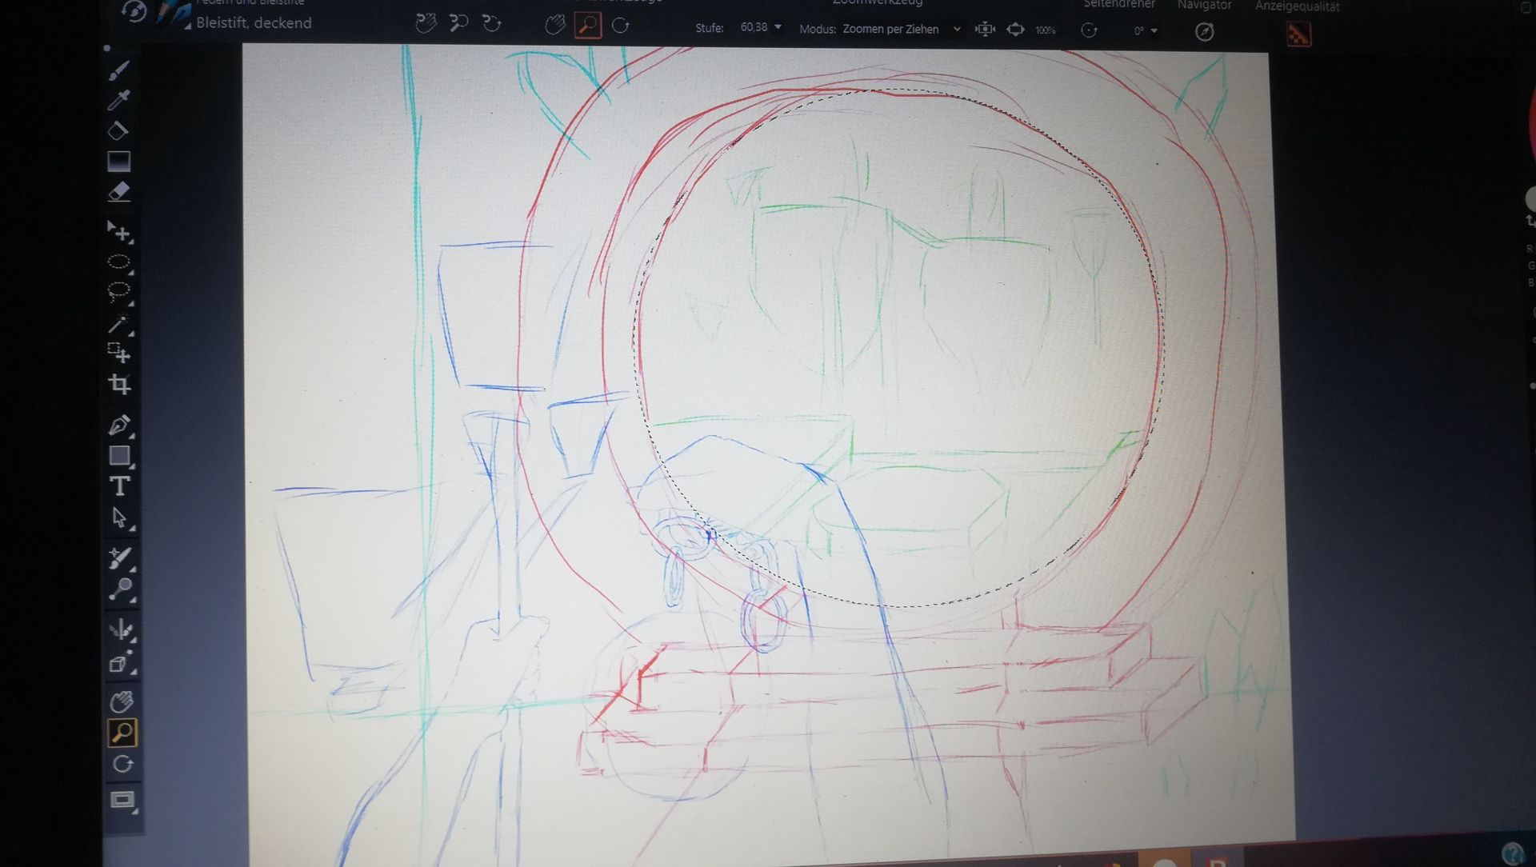Click the Reset Tool icon
The height and width of the screenshot is (867, 1536).
point(134,11)
